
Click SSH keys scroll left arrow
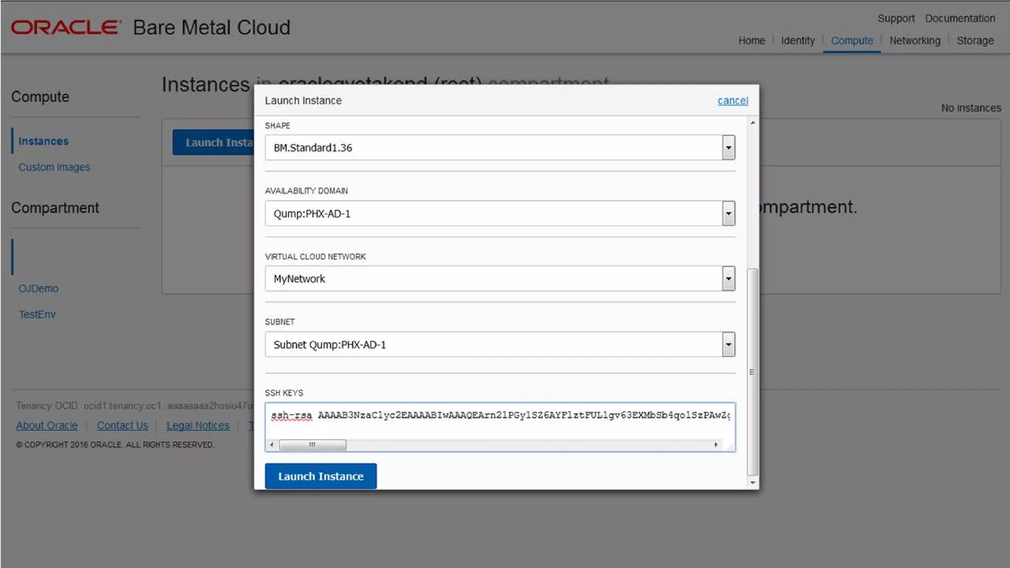pos(272,445)
